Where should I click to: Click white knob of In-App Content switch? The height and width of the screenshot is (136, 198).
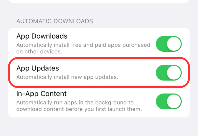click(x=174, y=101)
